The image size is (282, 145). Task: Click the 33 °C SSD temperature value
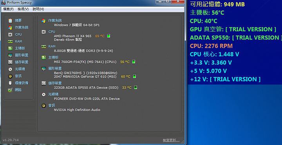click(x=127, y=88)
